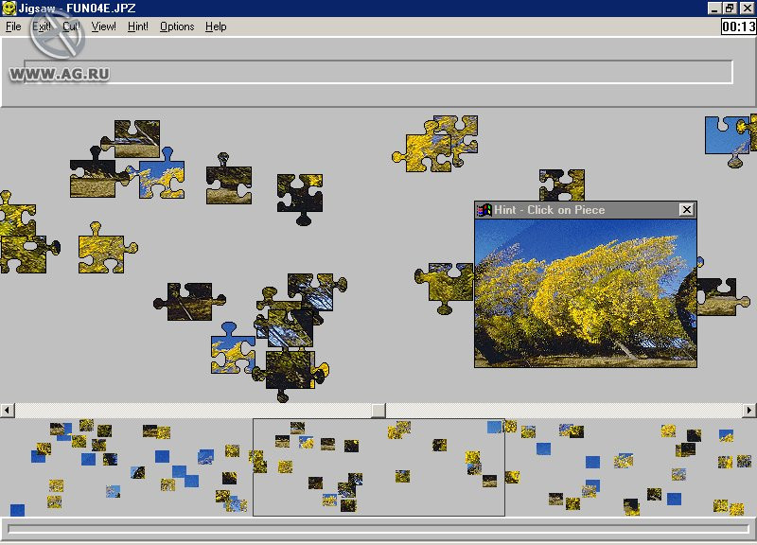This screenshot has width=757, height=545.
Task: Pick the yellow-green pieces at left edge
Action: point(26,234)
